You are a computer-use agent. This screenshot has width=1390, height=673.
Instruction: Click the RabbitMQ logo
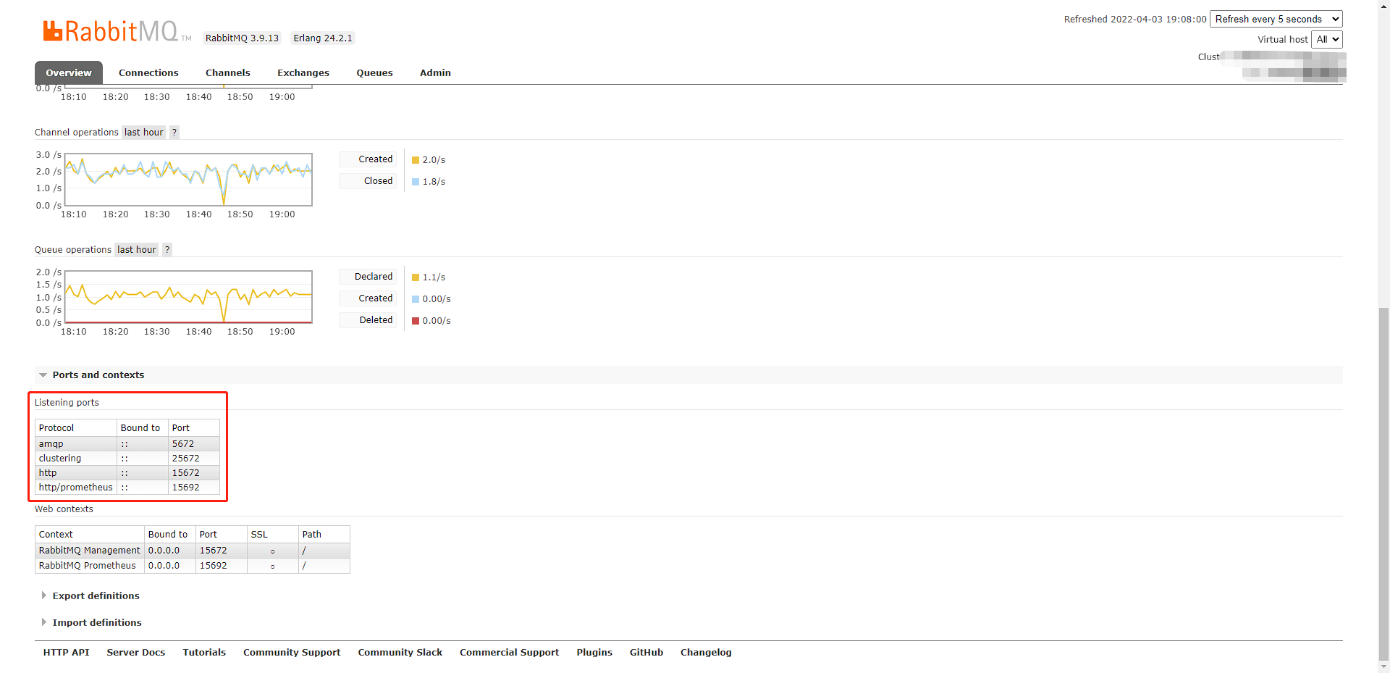[x=117, y=31]
